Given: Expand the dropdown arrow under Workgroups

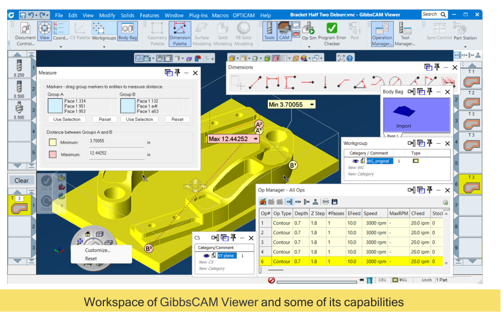Looking at the screenshot, I should tap(104, 47).
